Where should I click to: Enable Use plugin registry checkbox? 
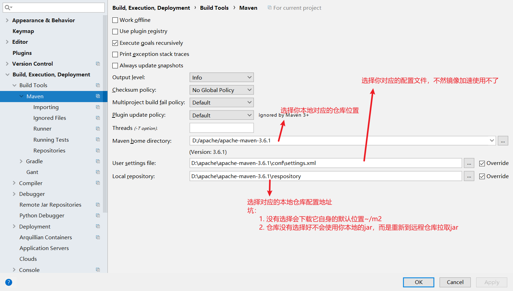[x=115, y=32]
